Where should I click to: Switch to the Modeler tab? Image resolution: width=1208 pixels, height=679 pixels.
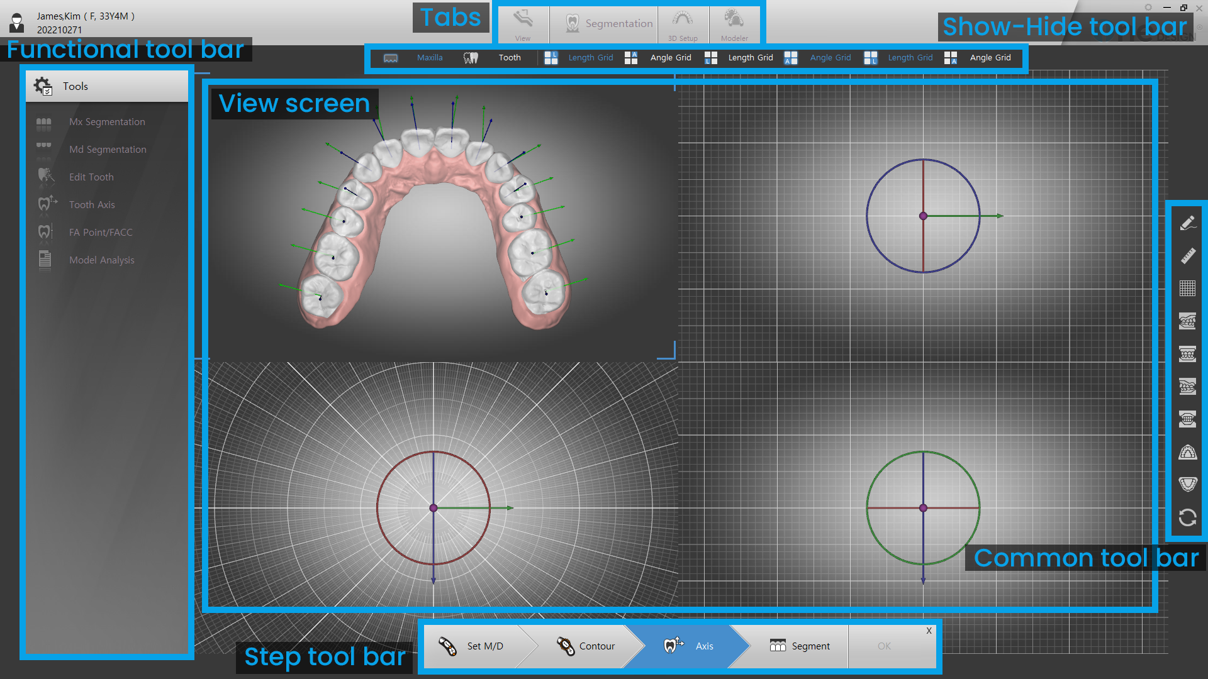click(734, 24)
